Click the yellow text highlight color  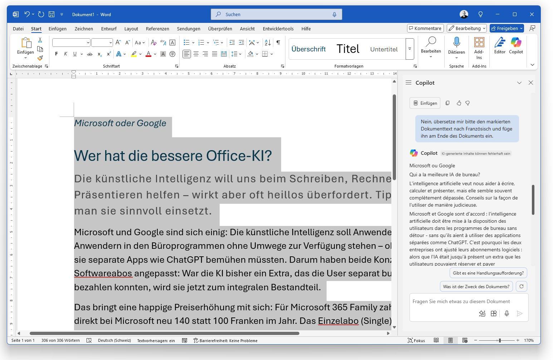tap(134, 54)
